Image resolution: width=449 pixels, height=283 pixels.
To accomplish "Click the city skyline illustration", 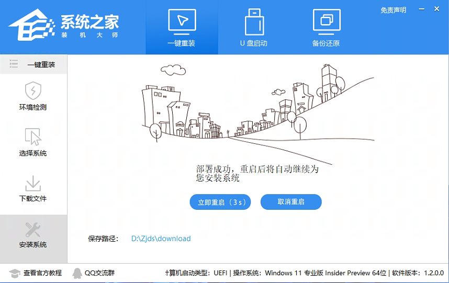I will tap(256, 110).
